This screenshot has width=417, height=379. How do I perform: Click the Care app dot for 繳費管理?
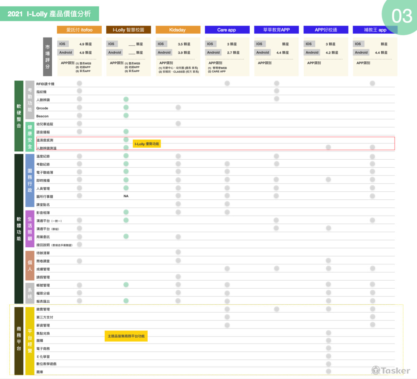coord(227,309)
